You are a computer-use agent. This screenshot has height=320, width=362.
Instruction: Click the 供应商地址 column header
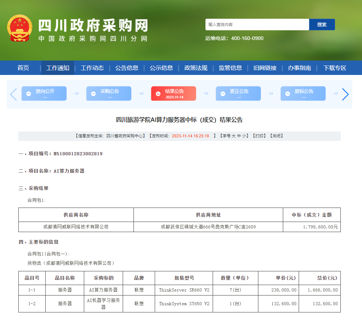[208, 215]
